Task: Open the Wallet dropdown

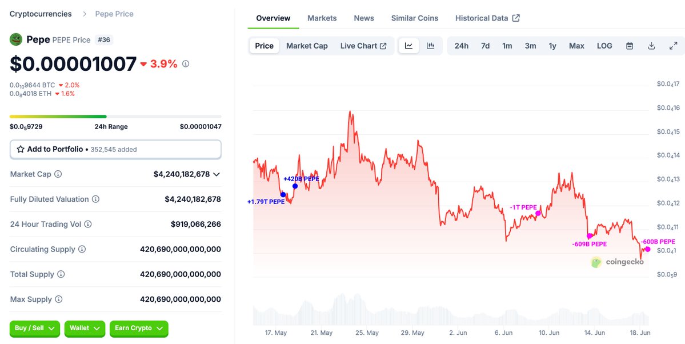Action: coord(85,329)
